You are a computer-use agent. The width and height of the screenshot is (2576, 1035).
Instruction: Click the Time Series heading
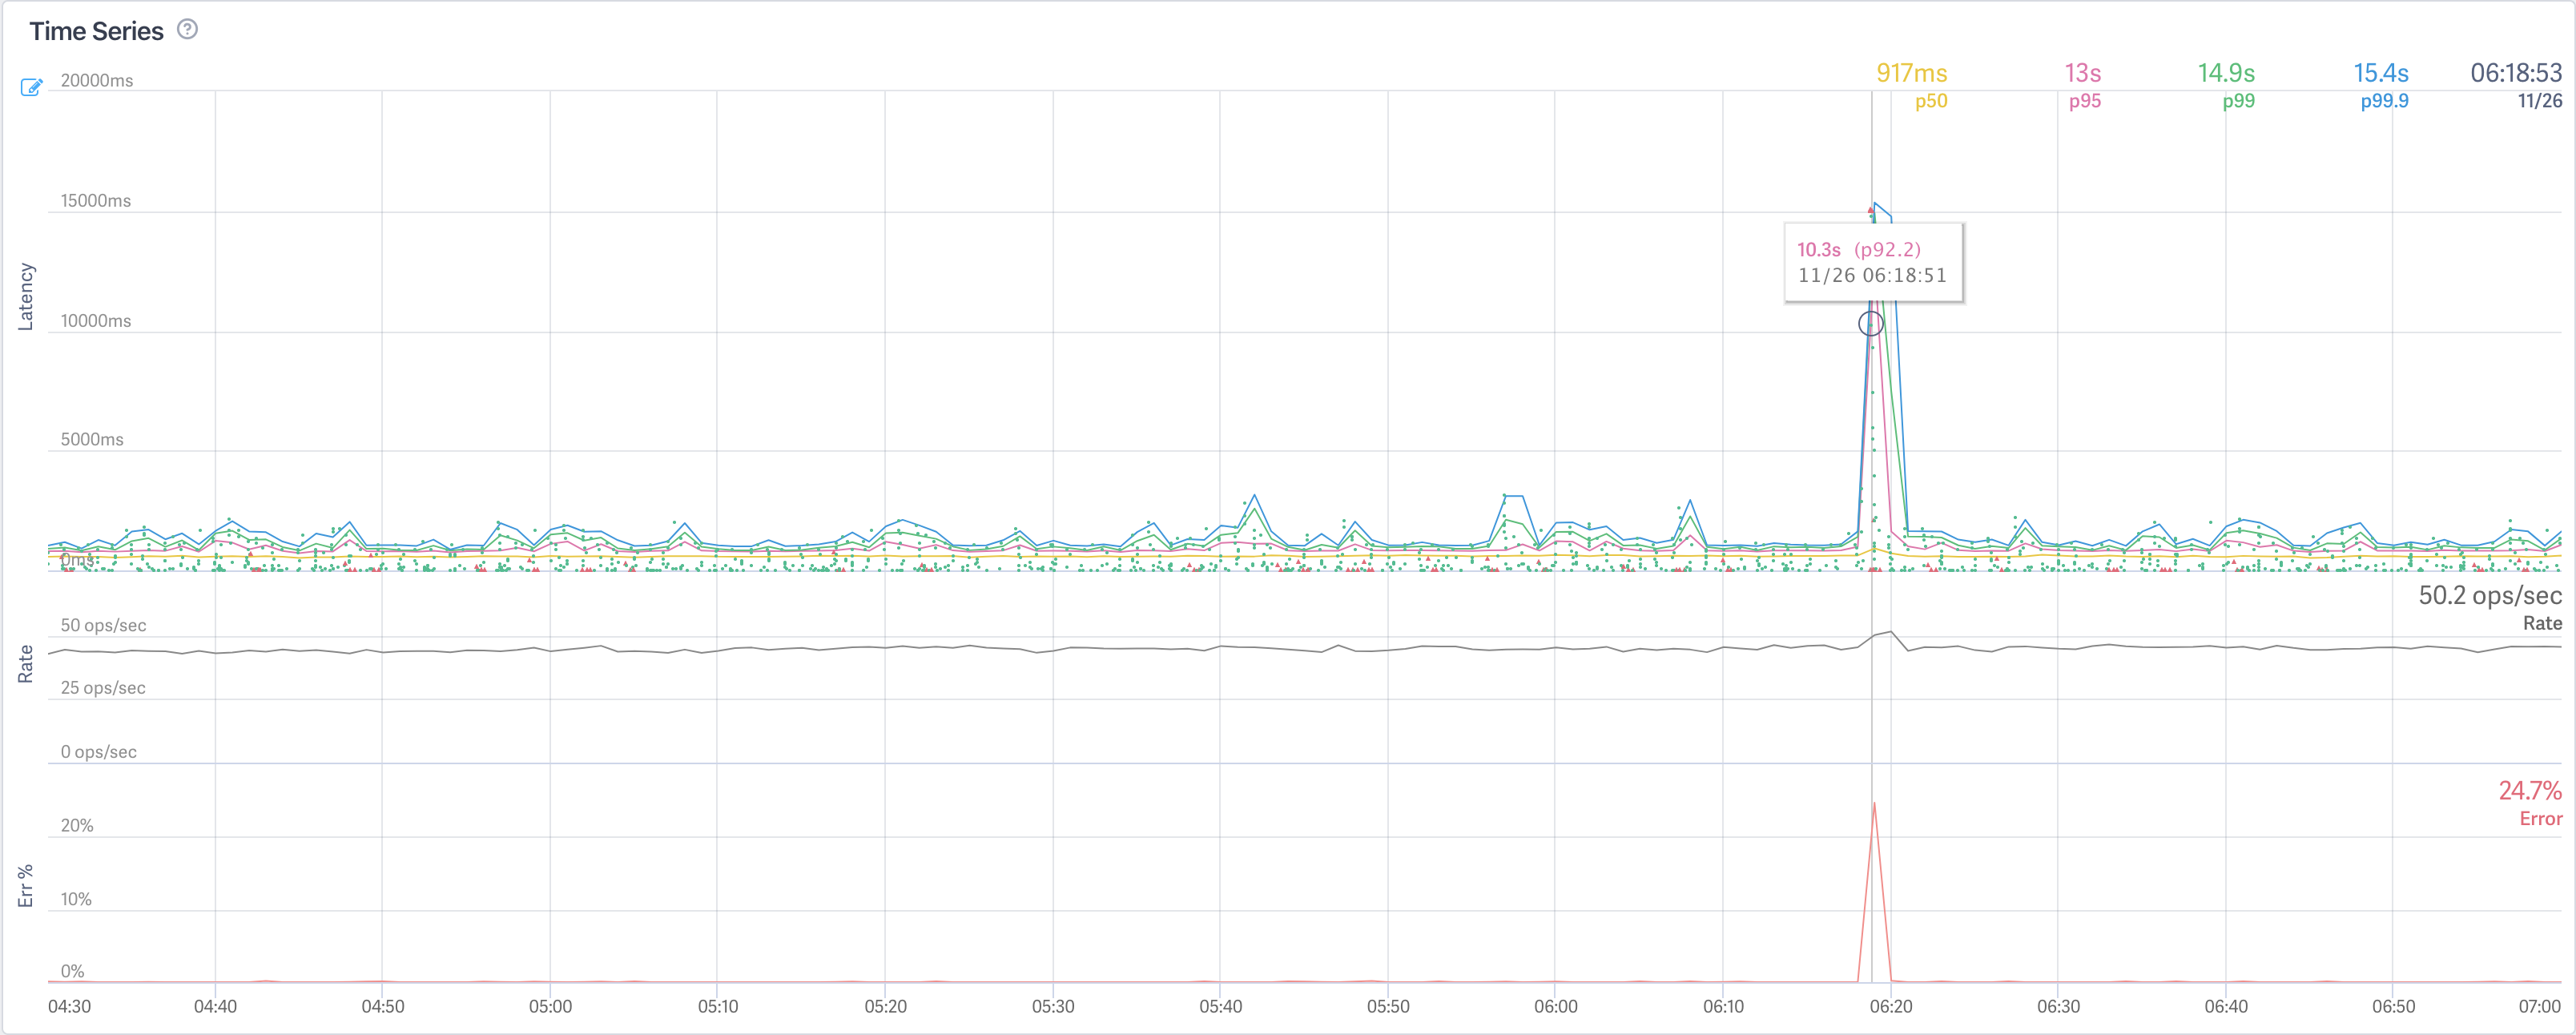(x=96, y=31)
